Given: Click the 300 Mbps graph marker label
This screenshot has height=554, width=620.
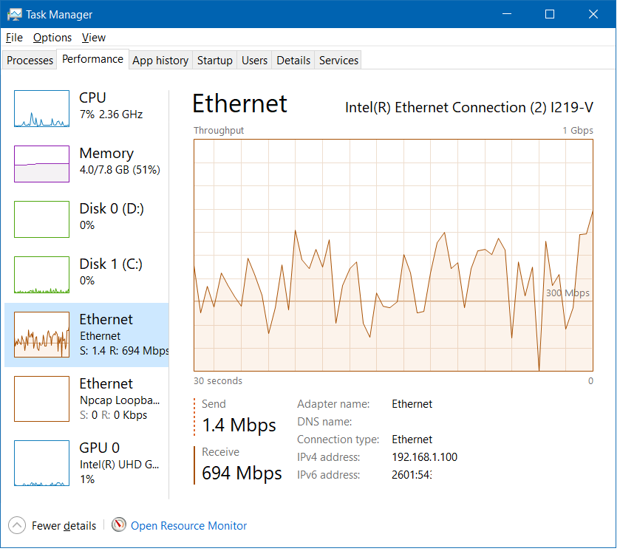Looking at the screenshot, I should [568, 293].
